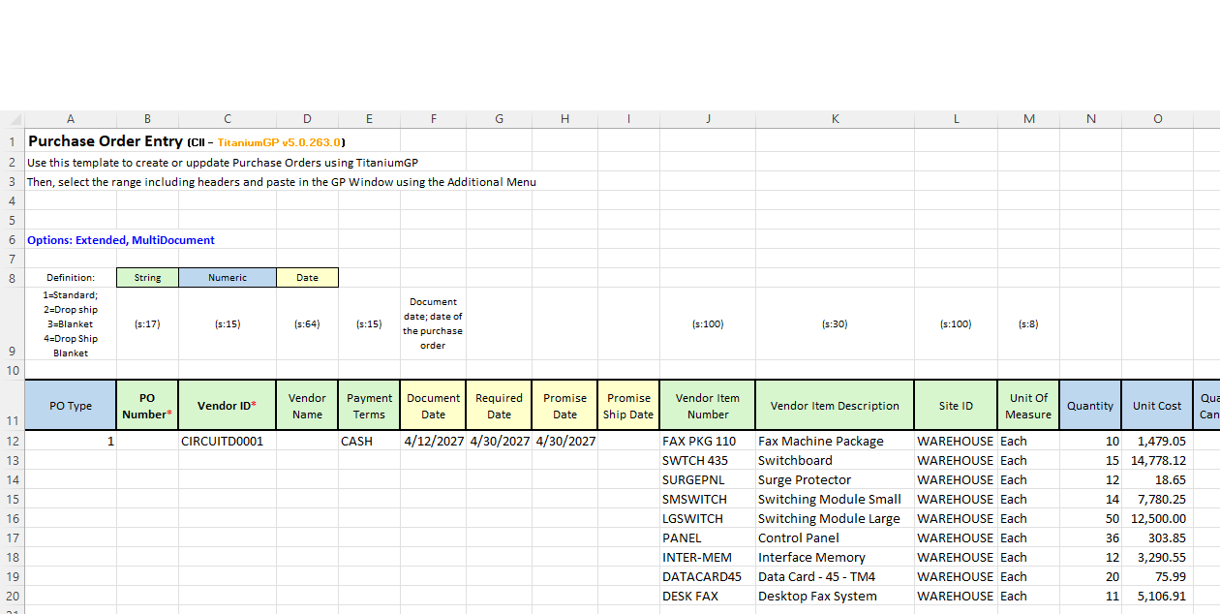
Task: Click the Promise Ship Date header cell
Action: [628, 406]
